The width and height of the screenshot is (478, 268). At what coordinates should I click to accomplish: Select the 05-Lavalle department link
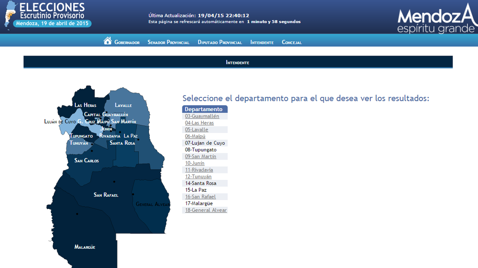click(196, 129)
